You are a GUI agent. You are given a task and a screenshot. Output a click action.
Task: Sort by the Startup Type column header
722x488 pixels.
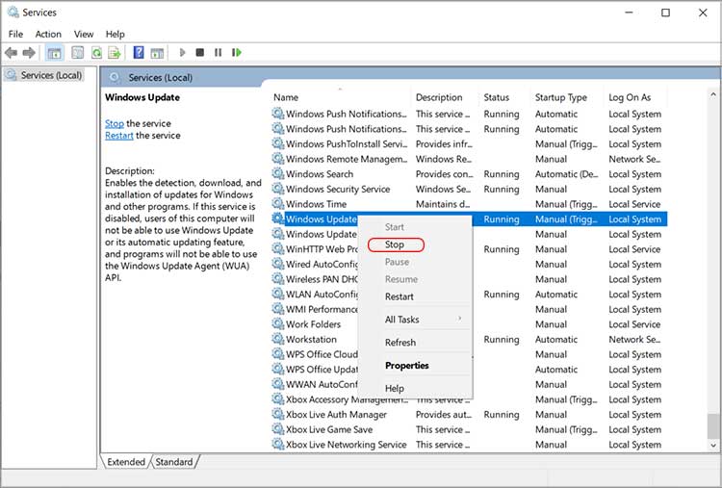(x=567, y=97)
